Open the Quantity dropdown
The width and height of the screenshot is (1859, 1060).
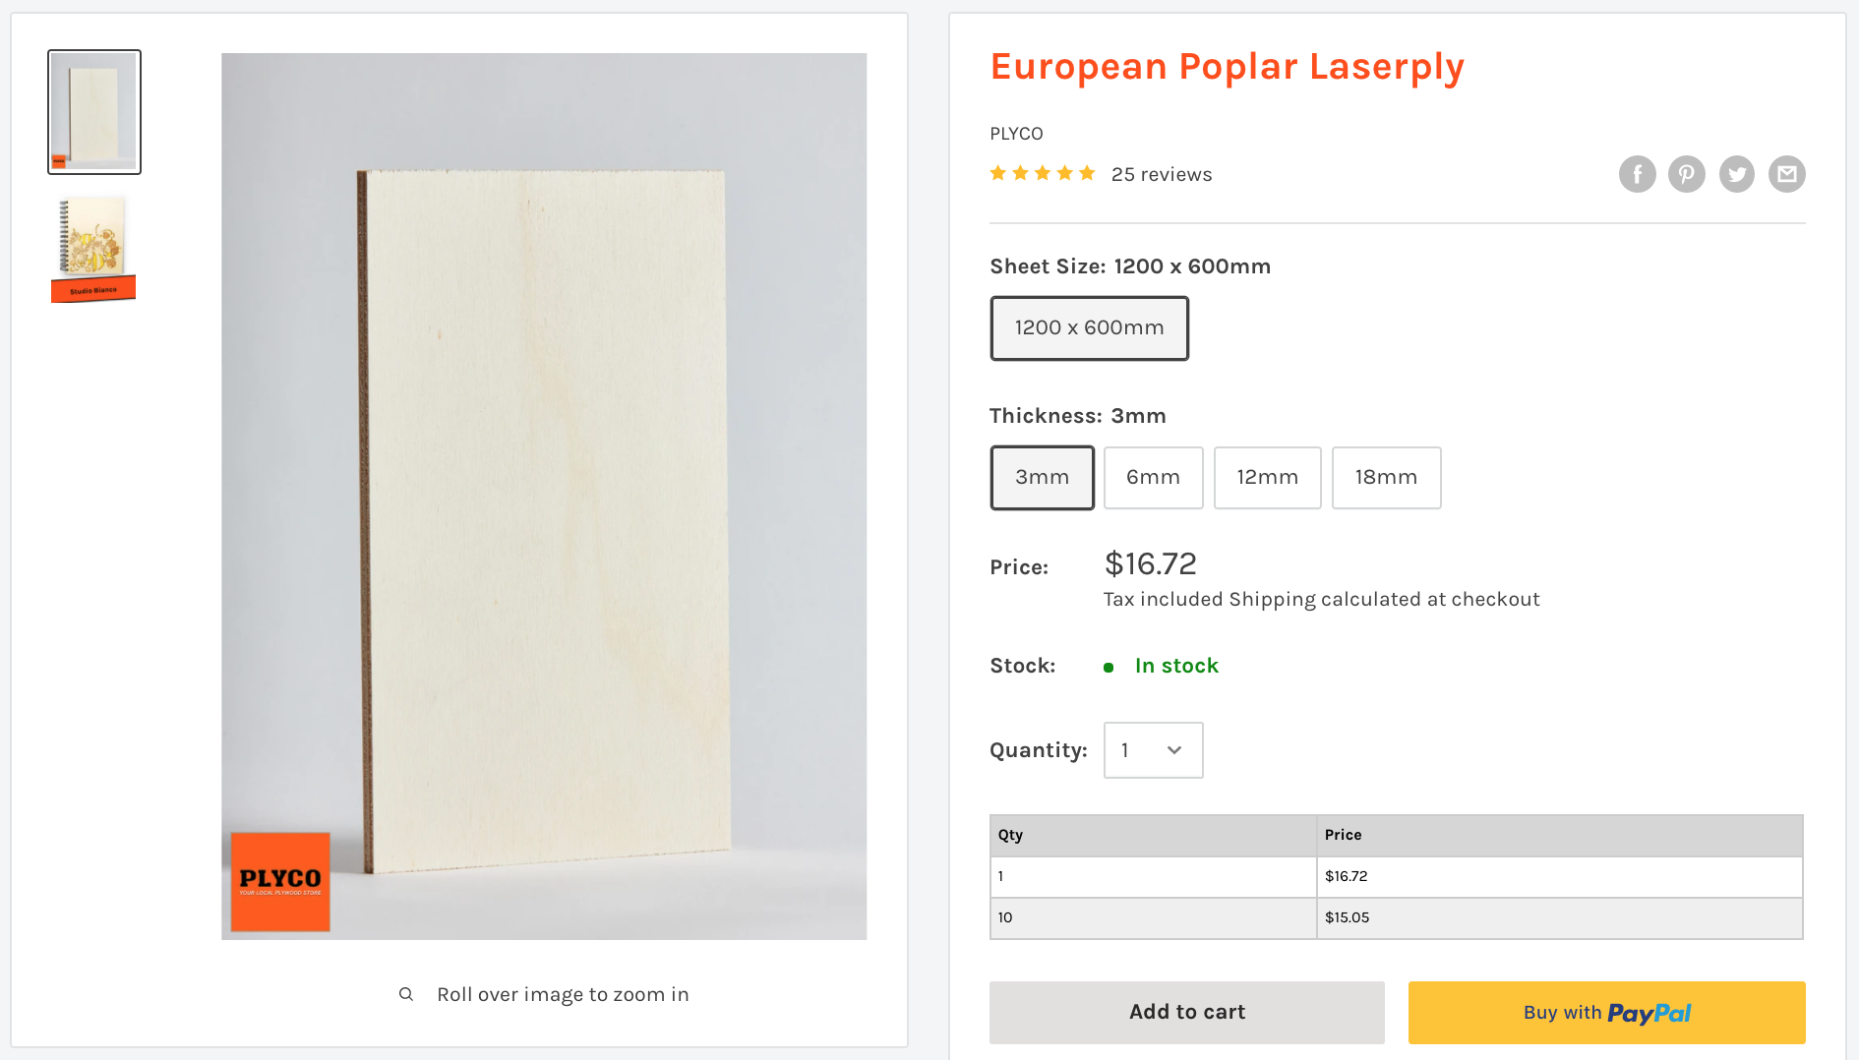(x=1153, y=750)
